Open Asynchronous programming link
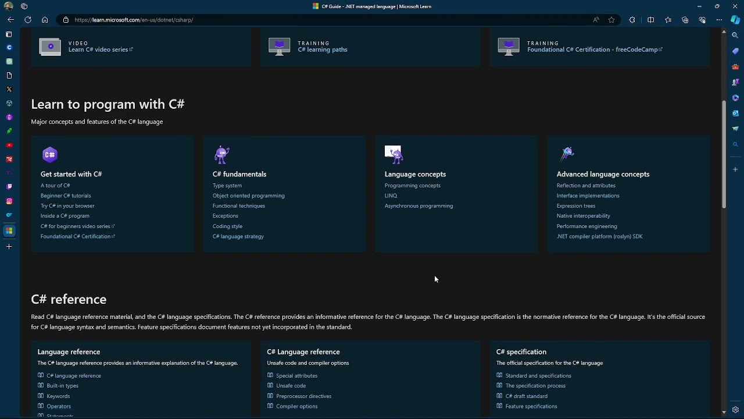The image size is (744, 419). click(x=419, y=206)
